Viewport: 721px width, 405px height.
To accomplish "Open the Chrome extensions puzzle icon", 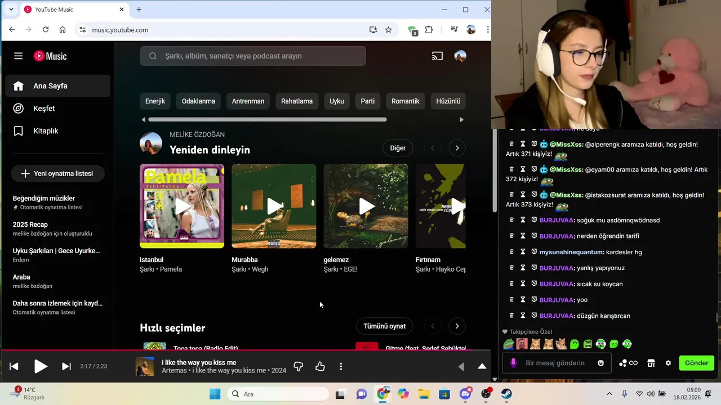I will click(x=429, y=30).
